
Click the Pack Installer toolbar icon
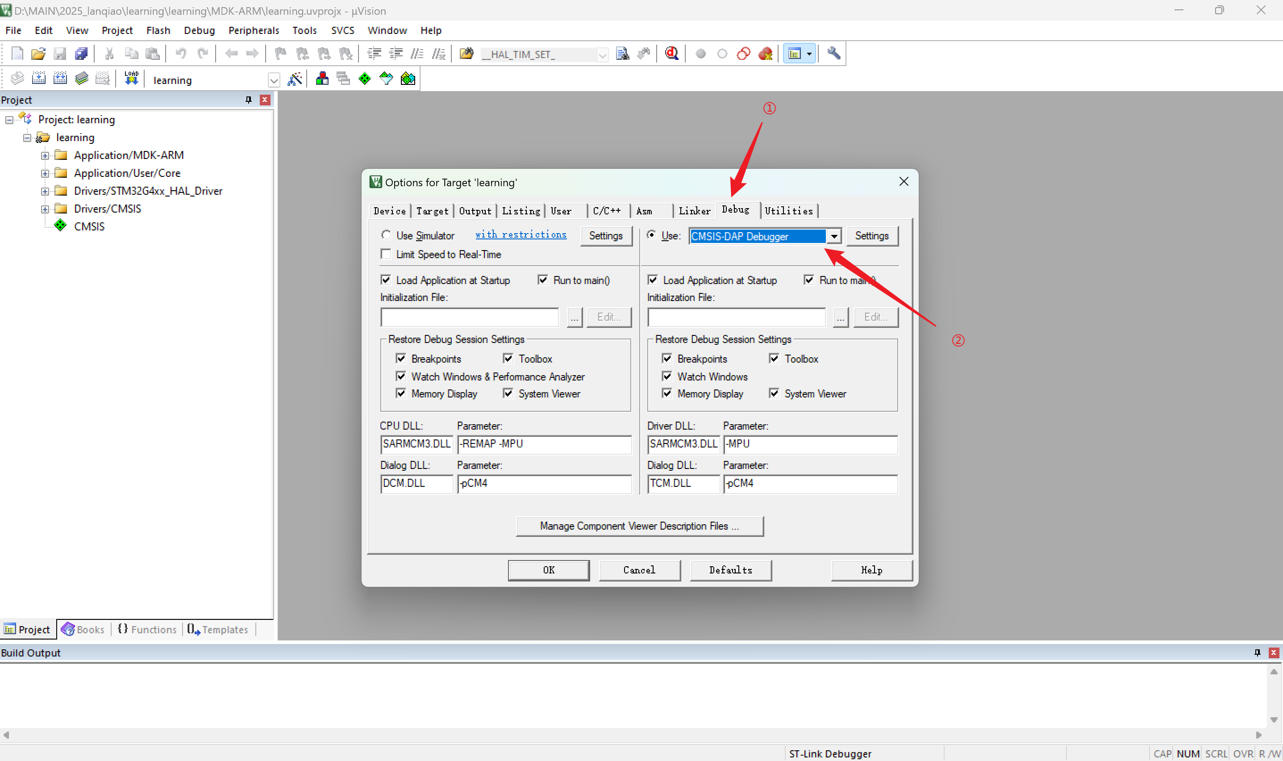tap(408, 79)
